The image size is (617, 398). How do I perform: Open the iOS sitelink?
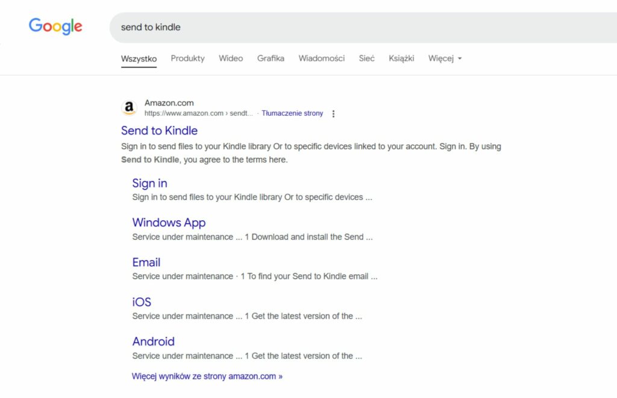point(142,302)
